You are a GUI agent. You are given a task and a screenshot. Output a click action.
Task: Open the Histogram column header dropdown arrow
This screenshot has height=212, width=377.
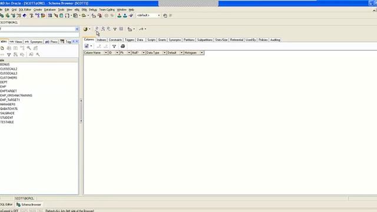click(201, 52)
